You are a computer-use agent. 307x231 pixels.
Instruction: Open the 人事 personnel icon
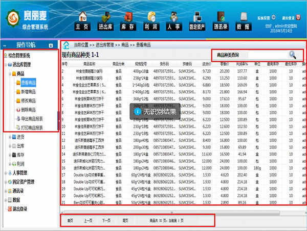174,21
